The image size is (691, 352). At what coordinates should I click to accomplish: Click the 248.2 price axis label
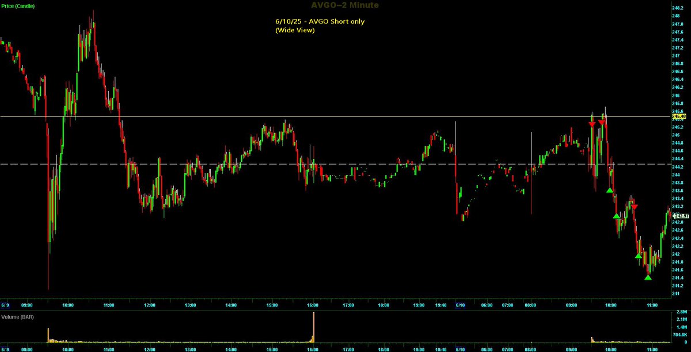(x=678, y=8)
